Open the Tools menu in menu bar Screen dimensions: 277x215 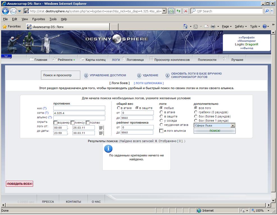coord(53,19)
